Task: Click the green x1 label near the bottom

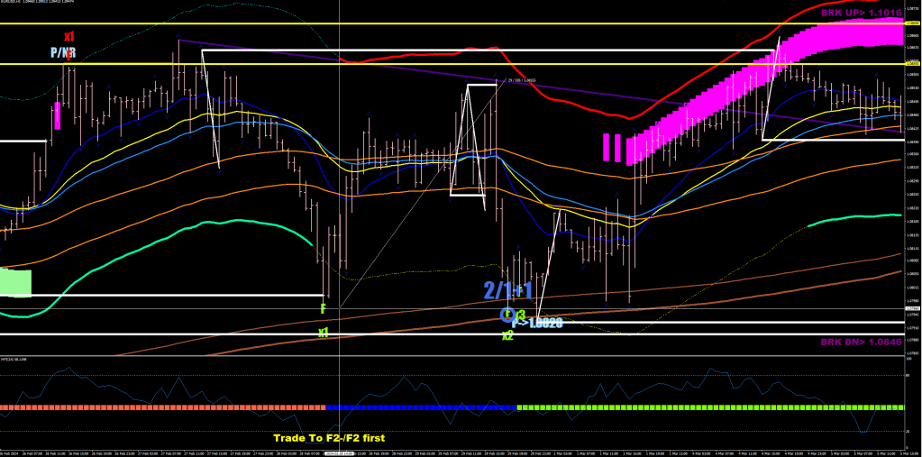Action: (323, 332)
